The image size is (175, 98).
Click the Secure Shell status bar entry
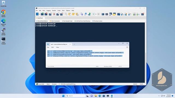pos(40,84)
